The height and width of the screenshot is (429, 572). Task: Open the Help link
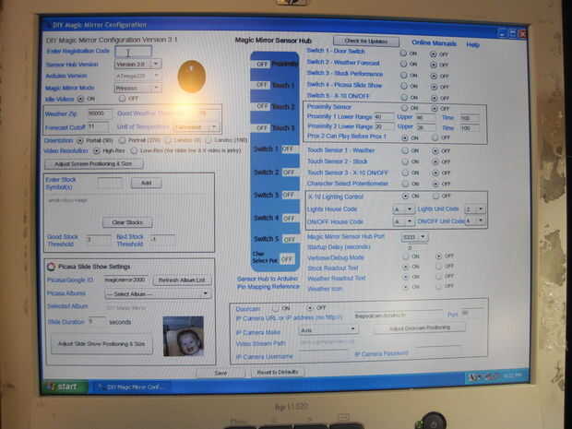472,44
